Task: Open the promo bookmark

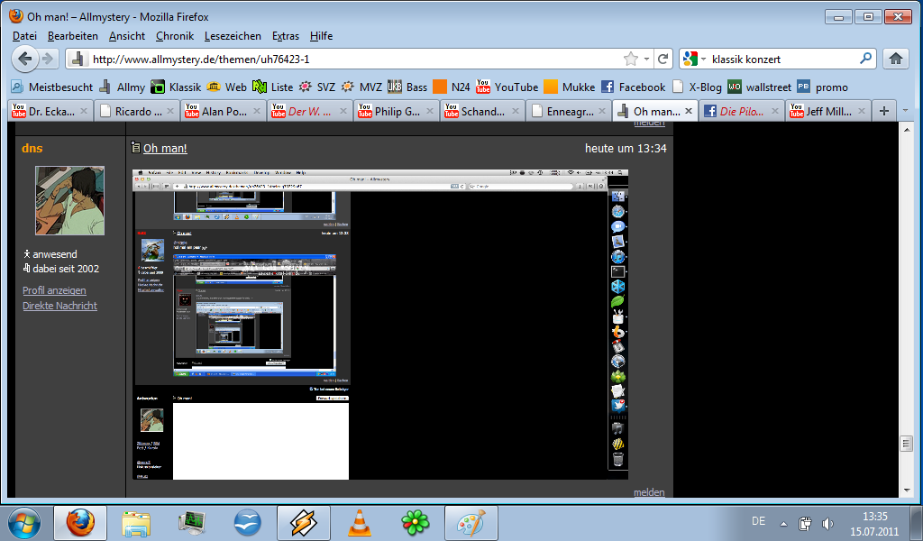Action: pos(822,87)
